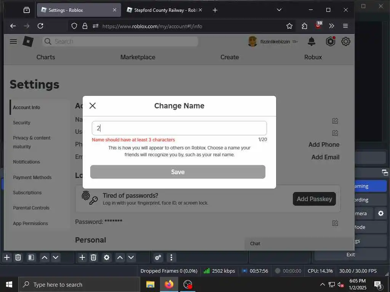Open Roblox side navigation hamburger menu

[x=13, y=41]
